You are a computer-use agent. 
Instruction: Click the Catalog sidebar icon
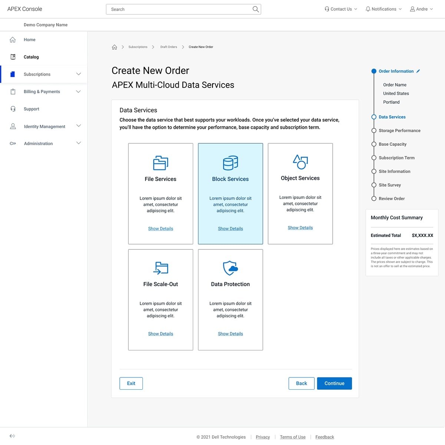pyautogui.click(x=13, y=57)
